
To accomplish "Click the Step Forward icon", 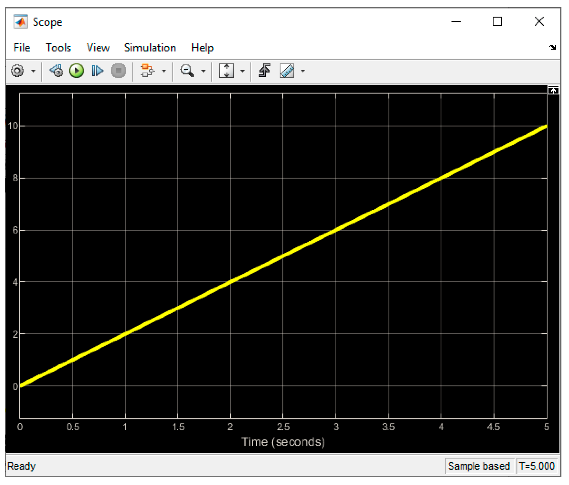I will (x=98, y=71).
